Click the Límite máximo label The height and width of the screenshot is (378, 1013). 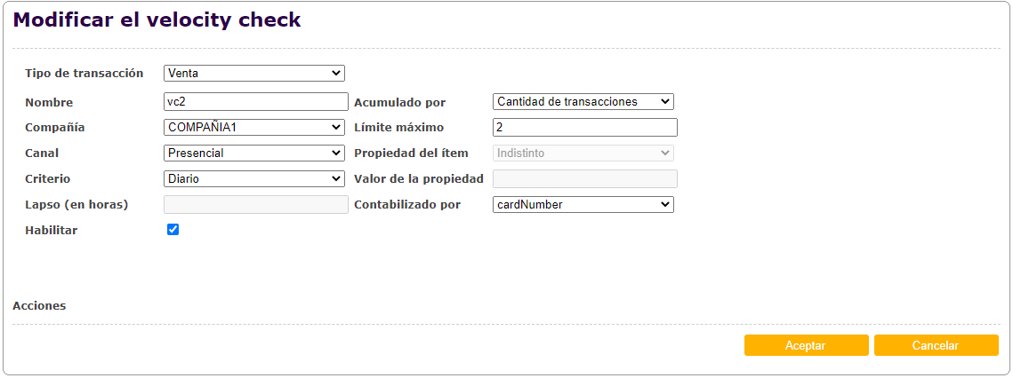click(398, 127)
